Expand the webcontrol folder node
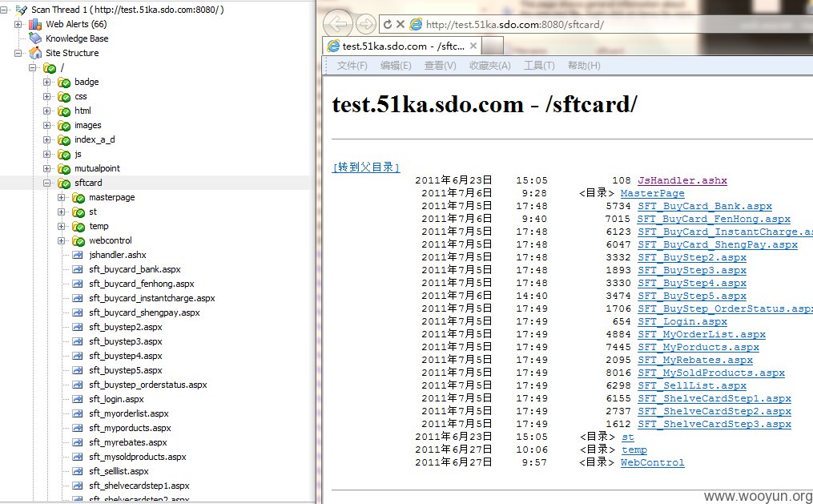The width and height of the screenshot is (813, 504). pos(62,240)
